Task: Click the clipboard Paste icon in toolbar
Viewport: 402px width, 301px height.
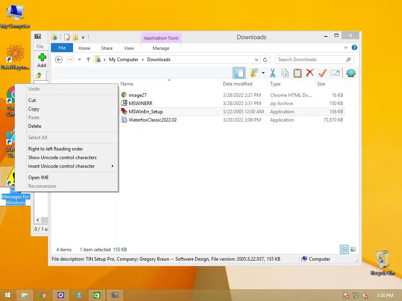Action: (x=298, y=73)
